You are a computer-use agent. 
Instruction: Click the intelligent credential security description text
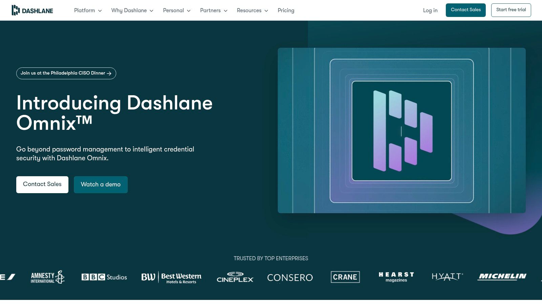[105, 154]
